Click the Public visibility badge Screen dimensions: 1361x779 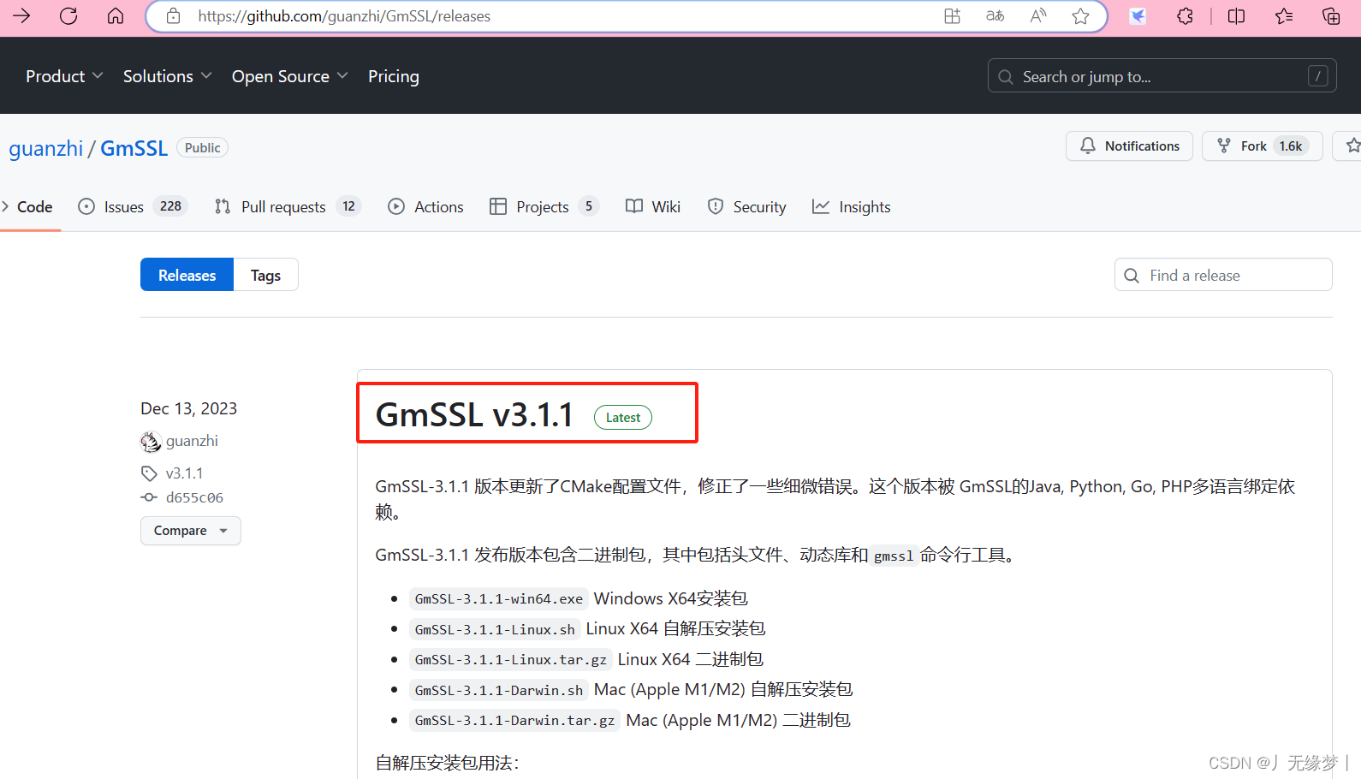202,147
